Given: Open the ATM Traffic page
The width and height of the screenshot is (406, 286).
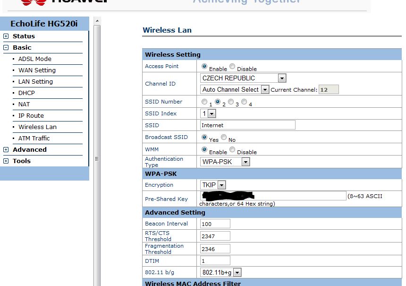Looking at the screenshot, I should coord(34,139).
